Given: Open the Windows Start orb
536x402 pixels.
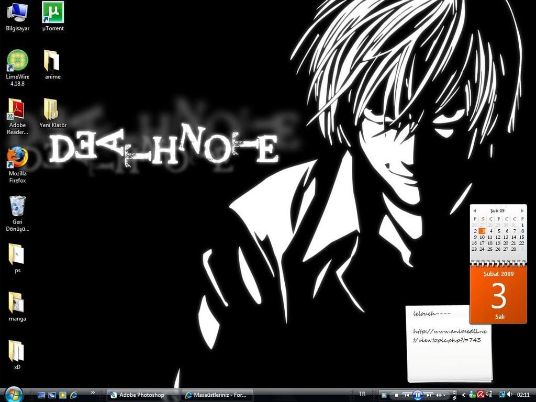Looking at the screenshot, I should pyautogui.click(x=13, y=395).
